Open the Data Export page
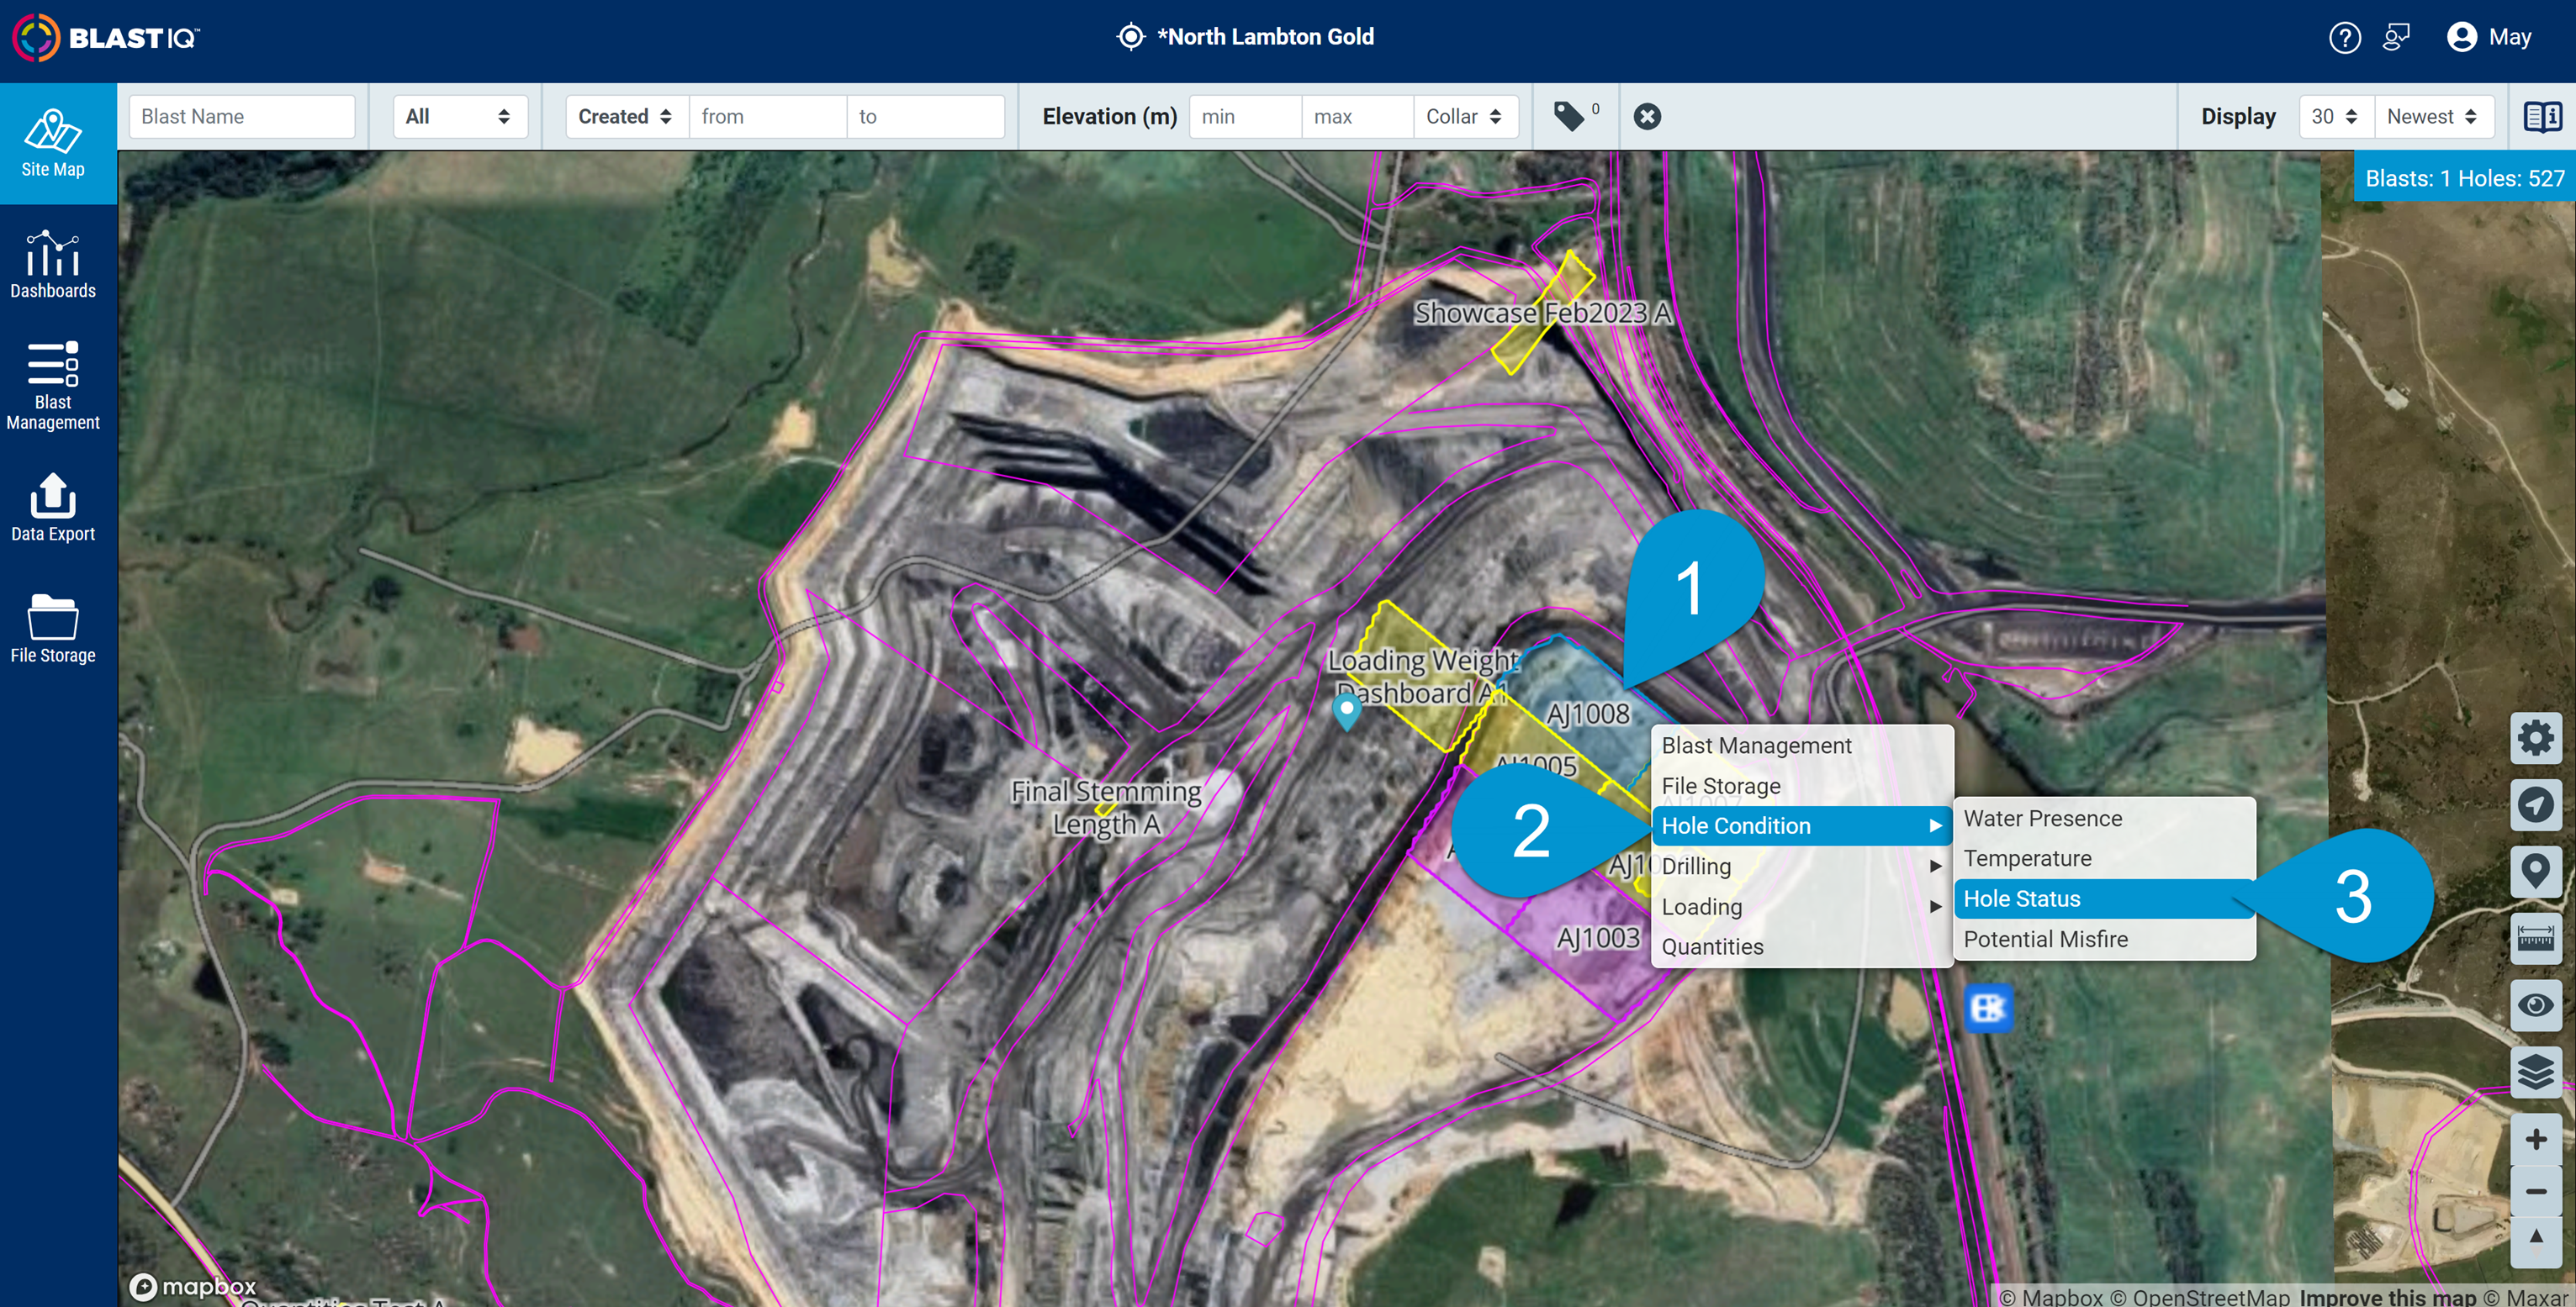This screenshot has width=2576, height=1307. pyautogui.click(x=54, y=508)
